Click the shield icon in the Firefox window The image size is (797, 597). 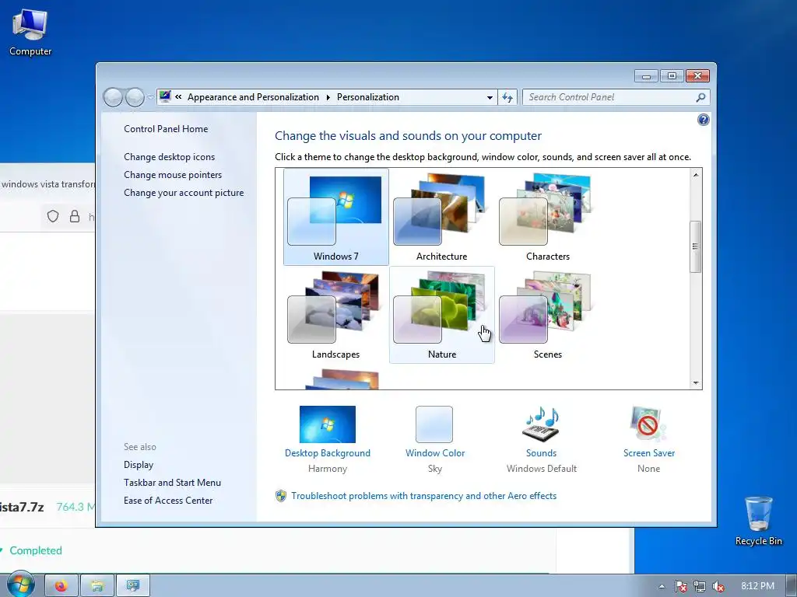pyautogui.click(x=53, y=216)
